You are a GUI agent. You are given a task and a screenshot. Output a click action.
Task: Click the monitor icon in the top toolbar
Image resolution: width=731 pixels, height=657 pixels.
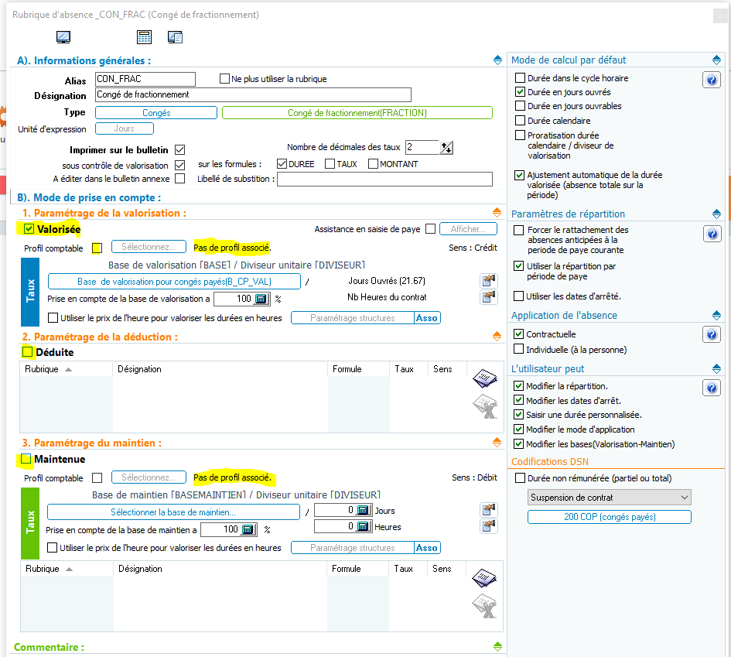point(63,36)
